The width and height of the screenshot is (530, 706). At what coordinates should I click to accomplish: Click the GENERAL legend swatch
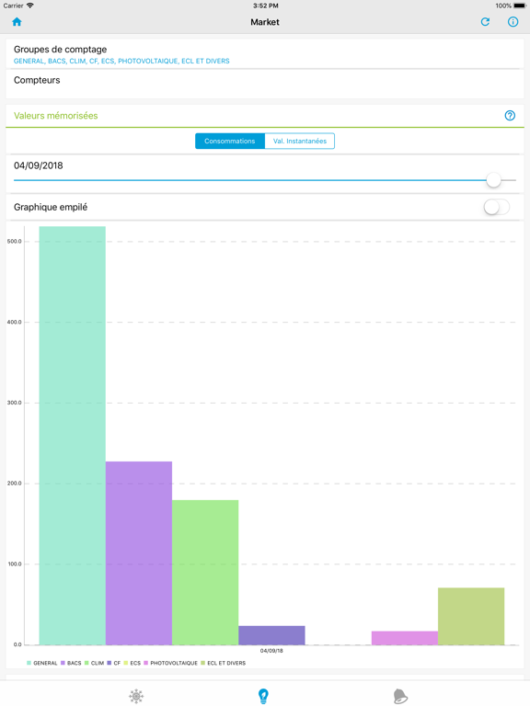click(29, 663)
